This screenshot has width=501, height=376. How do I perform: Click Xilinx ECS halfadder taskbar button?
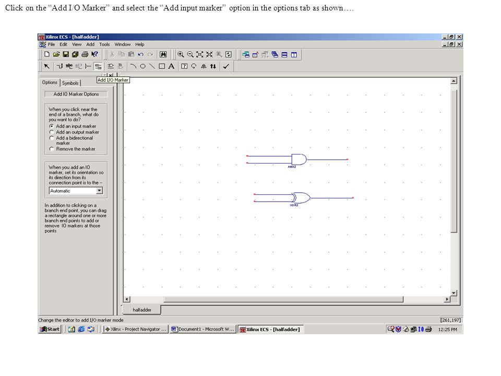(270, 330)
